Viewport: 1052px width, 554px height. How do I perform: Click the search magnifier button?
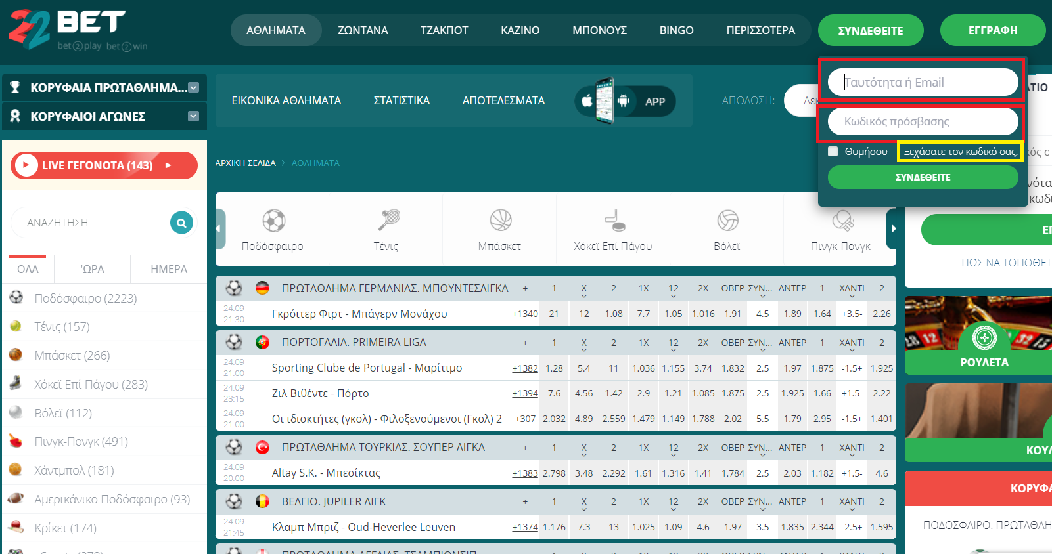click(181, 223)
